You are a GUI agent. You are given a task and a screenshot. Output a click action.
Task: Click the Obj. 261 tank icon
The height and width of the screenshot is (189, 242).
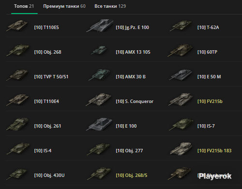17,124
